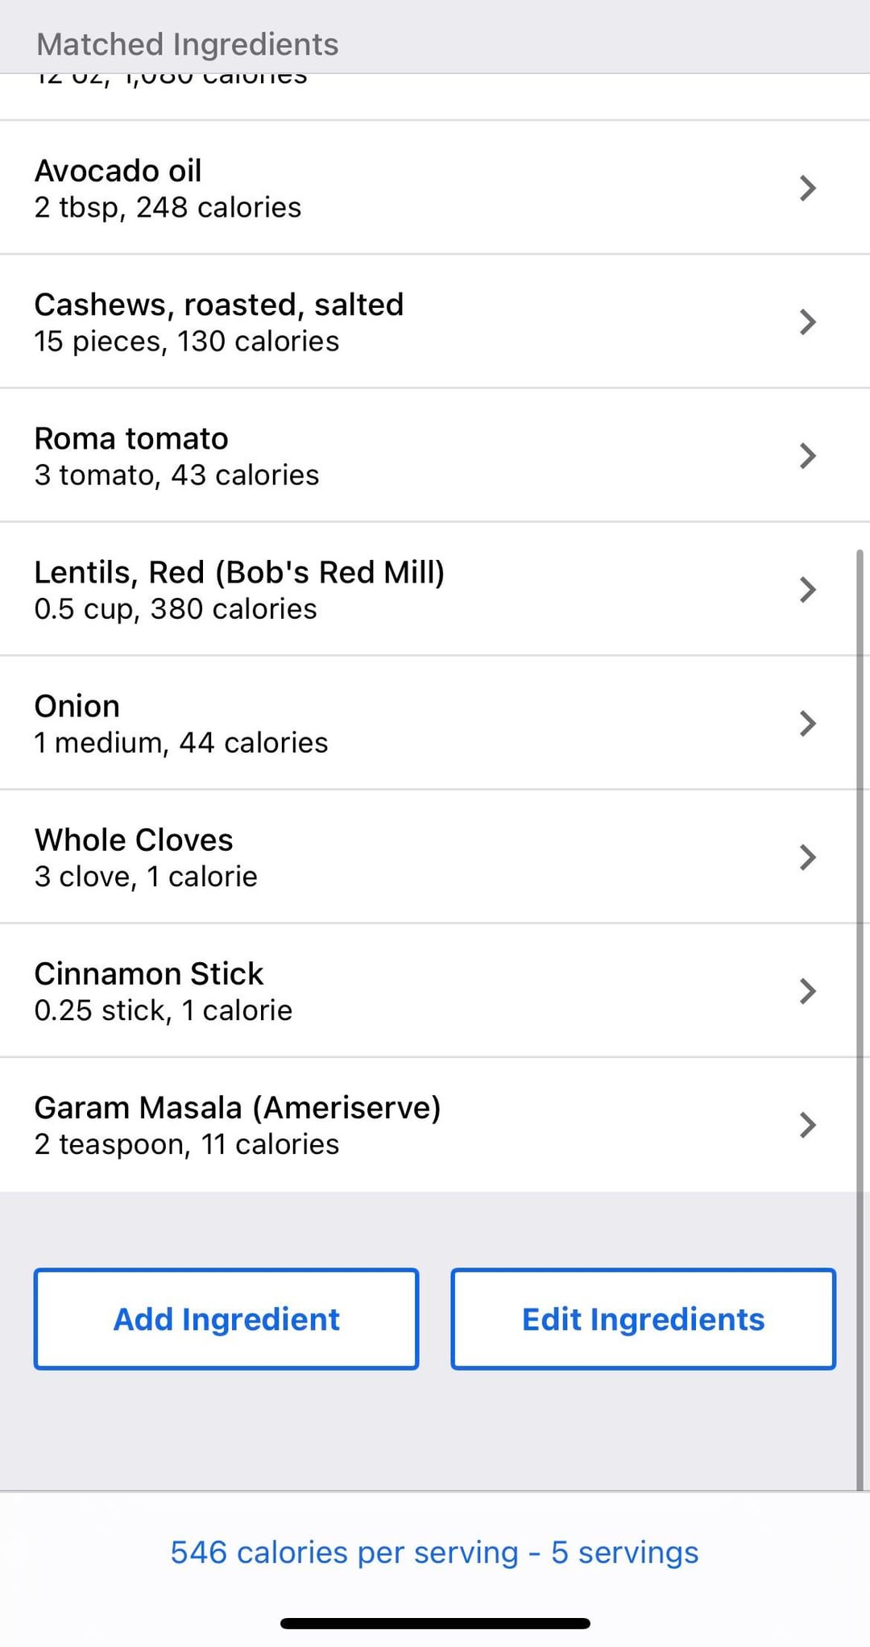The width and height of the screenshot is (870, 1647).
Task: Tap the Garam Masala chevron arrow
Action: click(807, 1125)
